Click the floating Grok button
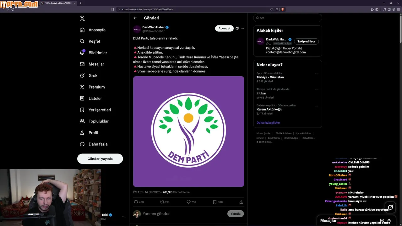The width and height of the screenshot is (402, 226). tap(390, 207)
